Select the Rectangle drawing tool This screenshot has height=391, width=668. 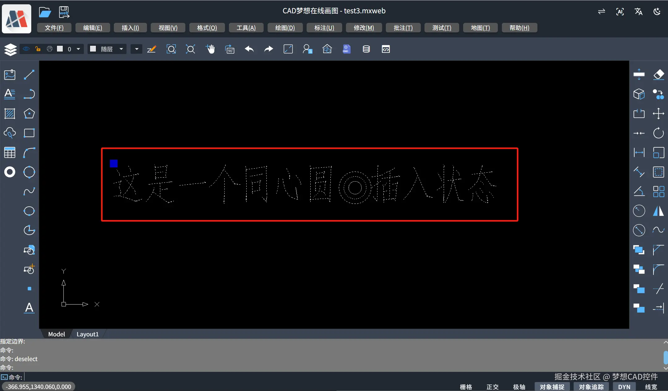click(x=29, y=133)
